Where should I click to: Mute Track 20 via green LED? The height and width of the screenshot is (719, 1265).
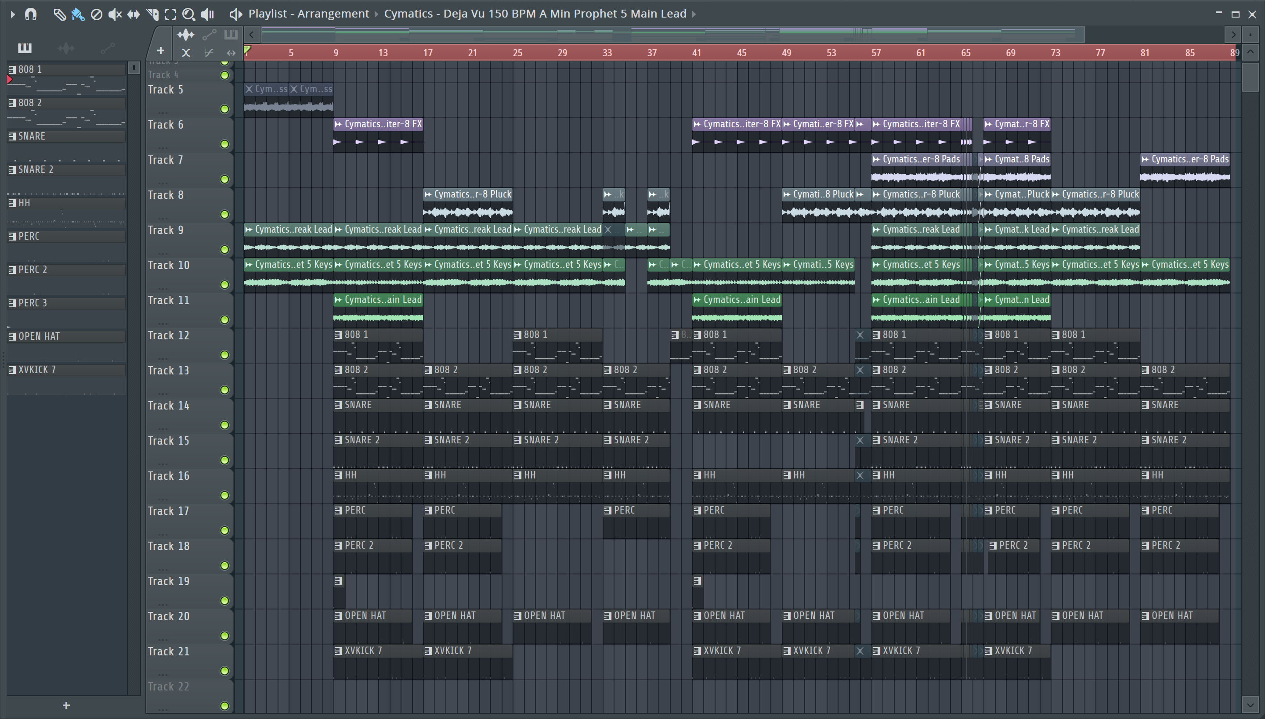click(x=225, y=636)
